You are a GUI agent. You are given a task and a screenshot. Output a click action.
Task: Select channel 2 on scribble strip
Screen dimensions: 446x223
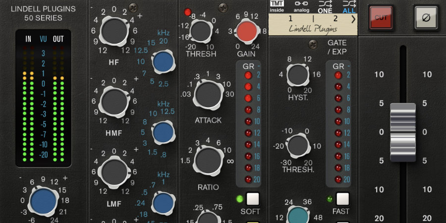coord(335,19)
